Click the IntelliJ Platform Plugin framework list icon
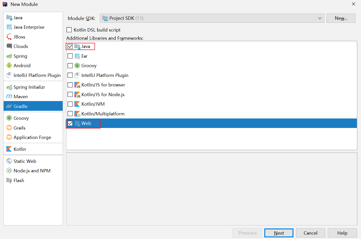361x239 pixels. [x=77, y=75]
